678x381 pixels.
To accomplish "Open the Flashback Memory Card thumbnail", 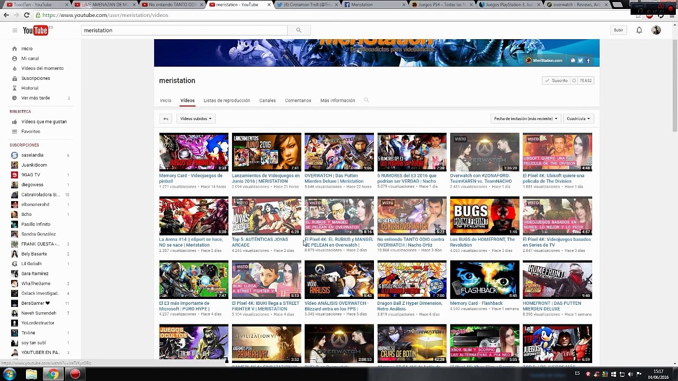I will [x=485, y=279].
